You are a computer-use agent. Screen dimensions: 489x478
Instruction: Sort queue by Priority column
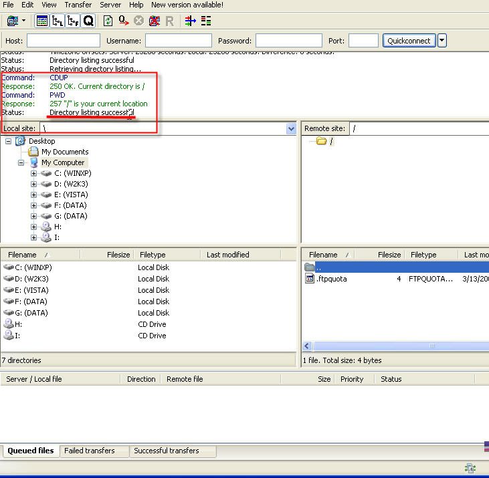352,379
